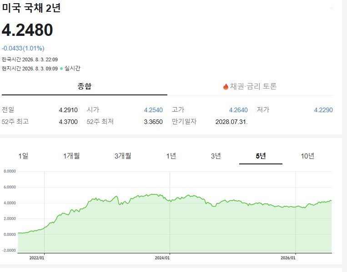Click the 고가 value 4.2640

point(238,110)
